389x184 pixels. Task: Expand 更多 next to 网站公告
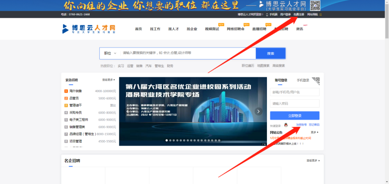314,133
